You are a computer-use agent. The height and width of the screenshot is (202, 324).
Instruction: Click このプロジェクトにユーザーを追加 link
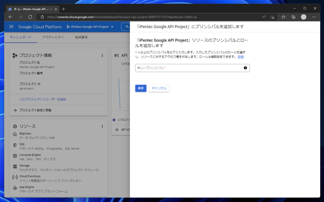[43, 99]
